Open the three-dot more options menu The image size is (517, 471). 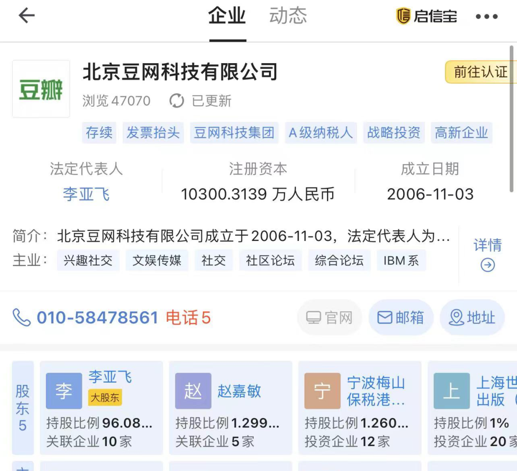[487, 16]
